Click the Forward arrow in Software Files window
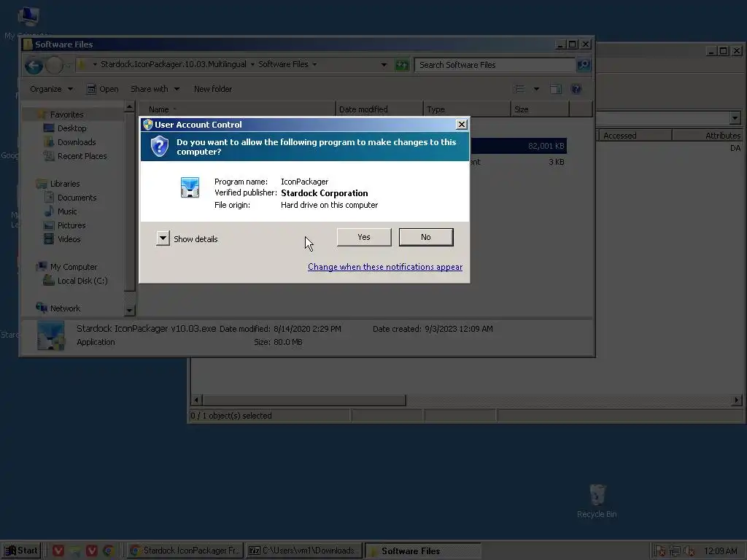 pyautogui.click(x=54, y=65)
